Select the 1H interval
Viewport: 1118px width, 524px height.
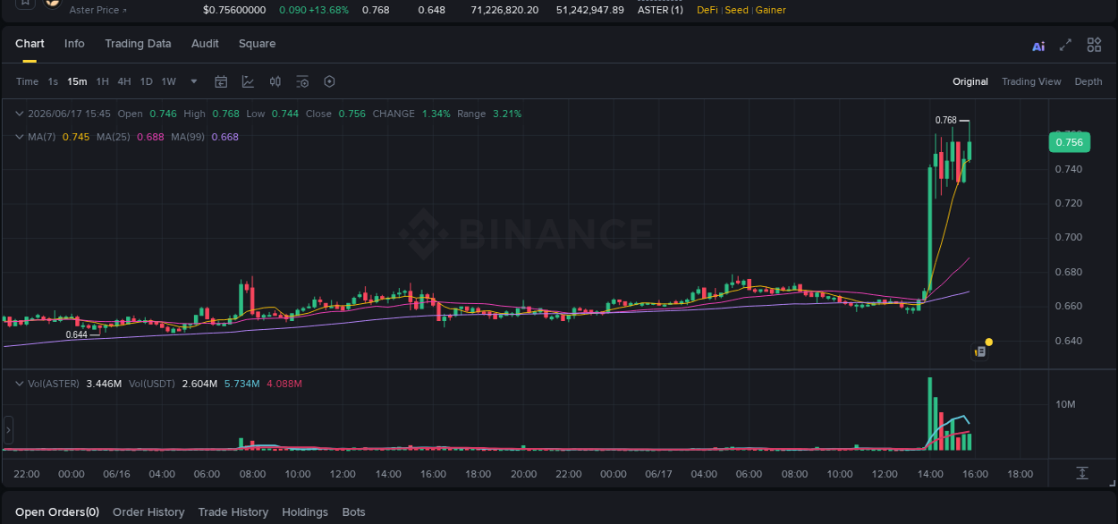[x=102, y=81]
